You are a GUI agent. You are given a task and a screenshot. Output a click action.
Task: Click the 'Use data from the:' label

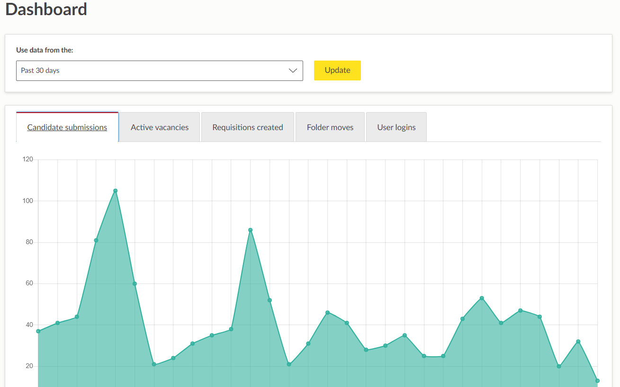tap(45, 50)
